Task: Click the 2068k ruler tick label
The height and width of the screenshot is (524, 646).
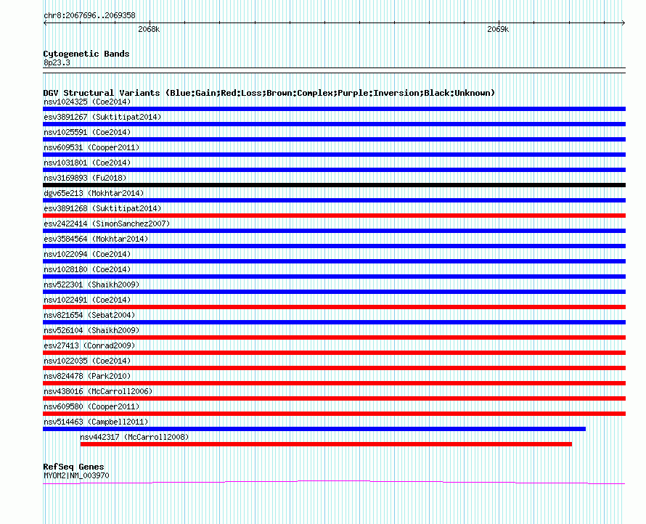Action: point(149,29)
